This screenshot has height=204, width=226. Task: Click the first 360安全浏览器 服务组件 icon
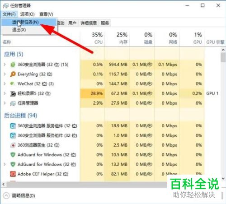click(x=13, y=126)
